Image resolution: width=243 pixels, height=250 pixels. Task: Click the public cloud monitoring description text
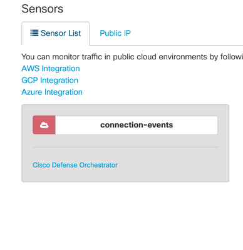pos(132,57)
